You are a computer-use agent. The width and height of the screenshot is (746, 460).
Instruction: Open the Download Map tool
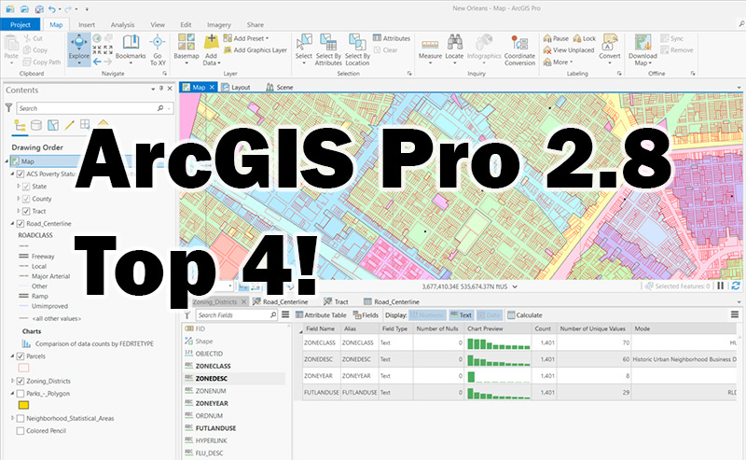tap(642, 49)
